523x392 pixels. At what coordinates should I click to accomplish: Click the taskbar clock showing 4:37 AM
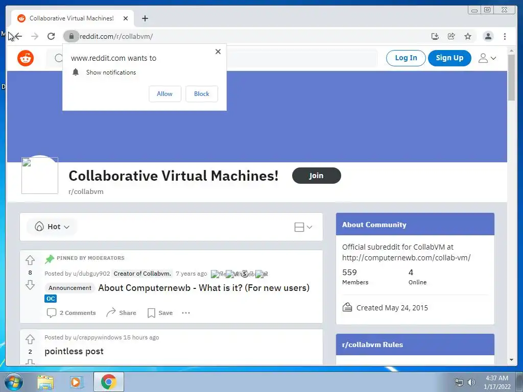(497, 382)
